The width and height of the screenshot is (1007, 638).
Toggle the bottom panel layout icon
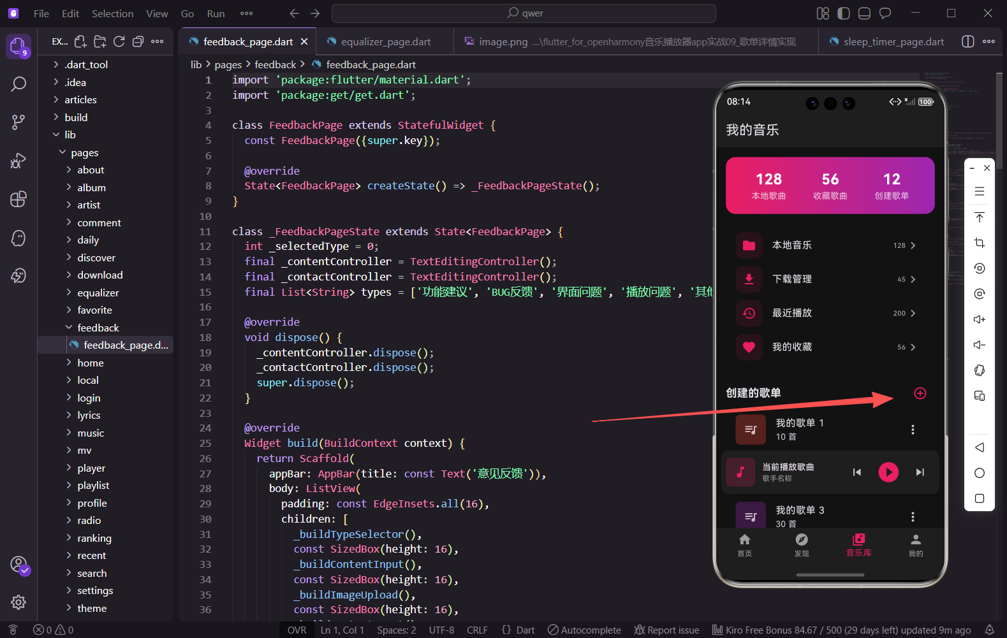click(865, 13)
